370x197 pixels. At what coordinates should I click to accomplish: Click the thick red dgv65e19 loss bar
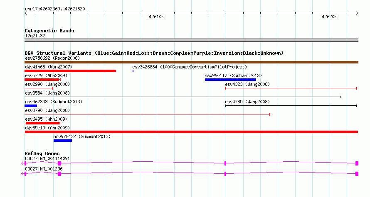tap(191, 132)
